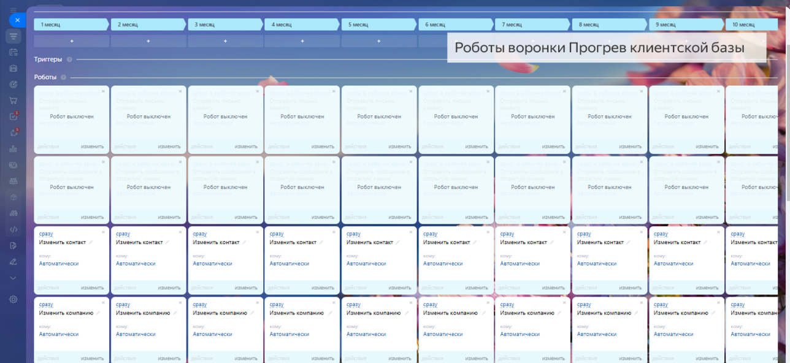Delete the first disabled robot under 1 месяц

103,91
